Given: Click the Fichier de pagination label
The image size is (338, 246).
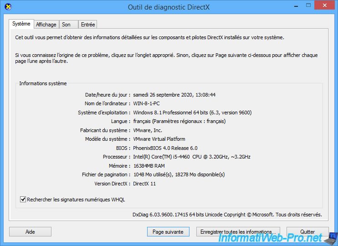Looking at the screenshot, I should 106,174.
